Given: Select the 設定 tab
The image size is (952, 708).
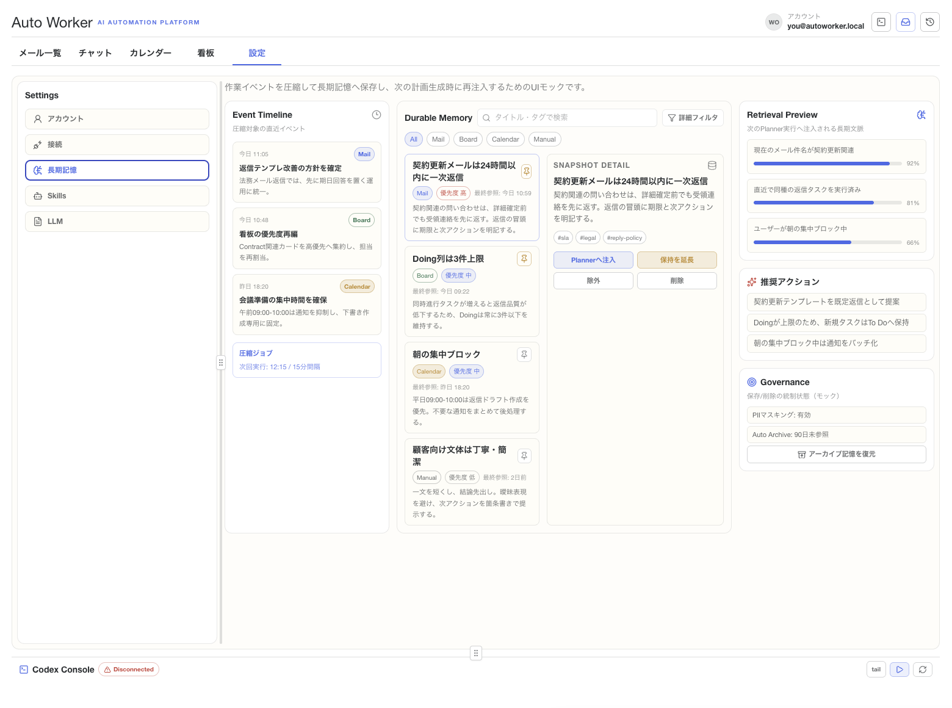Looking at the screenshot, I should [x=257, y=53].
